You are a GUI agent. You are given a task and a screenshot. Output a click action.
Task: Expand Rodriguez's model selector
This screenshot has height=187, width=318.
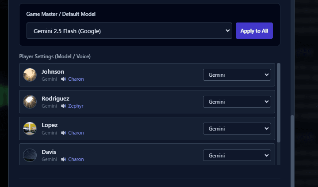237,102
